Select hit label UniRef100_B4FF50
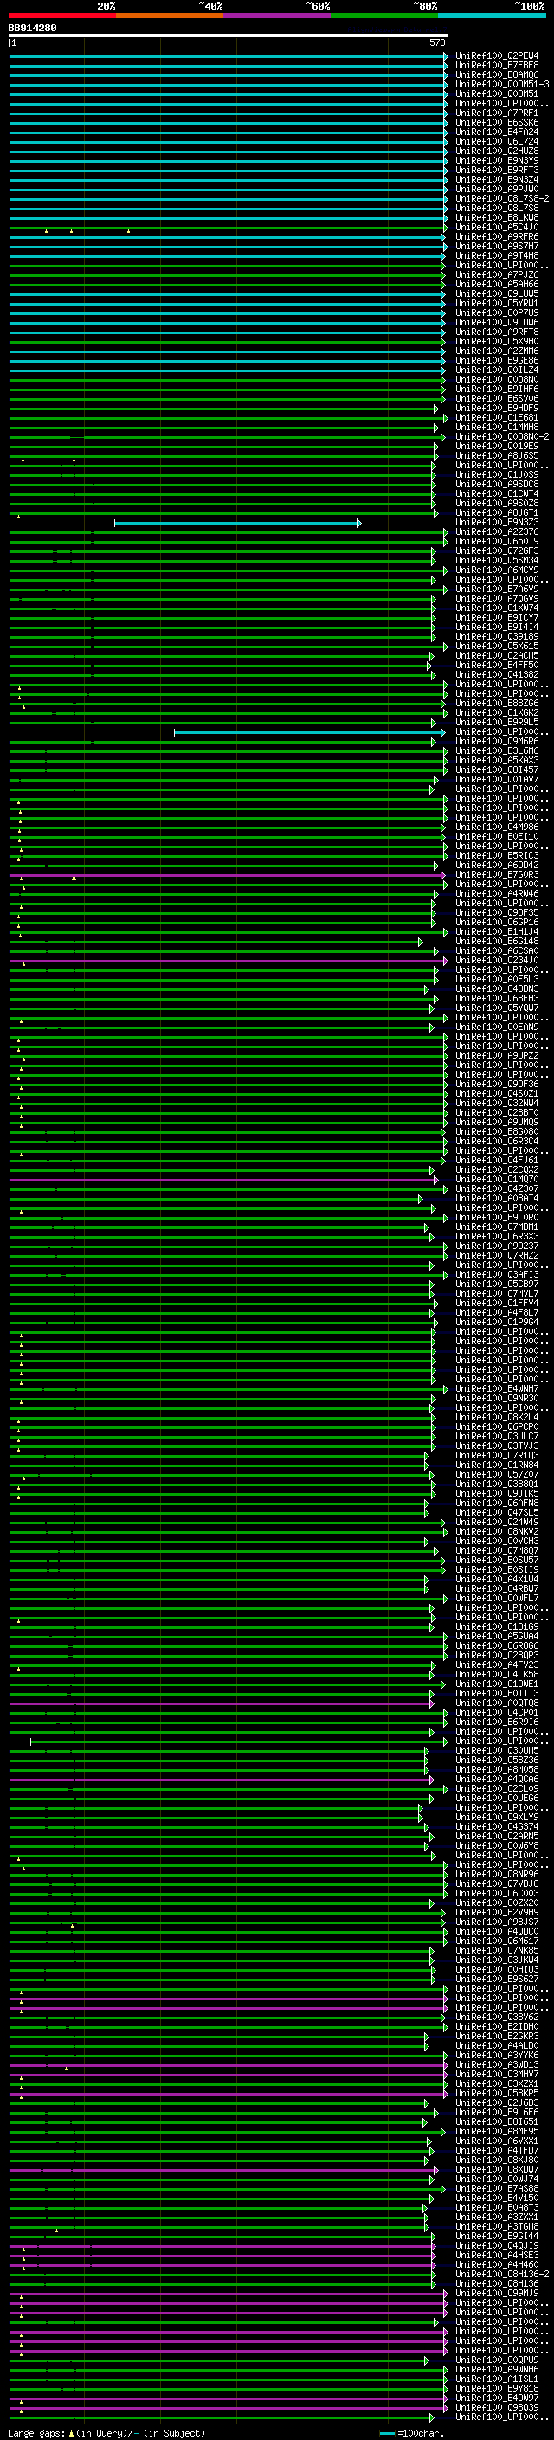The height and width of the screenshot is (2440, 554). 497,665
